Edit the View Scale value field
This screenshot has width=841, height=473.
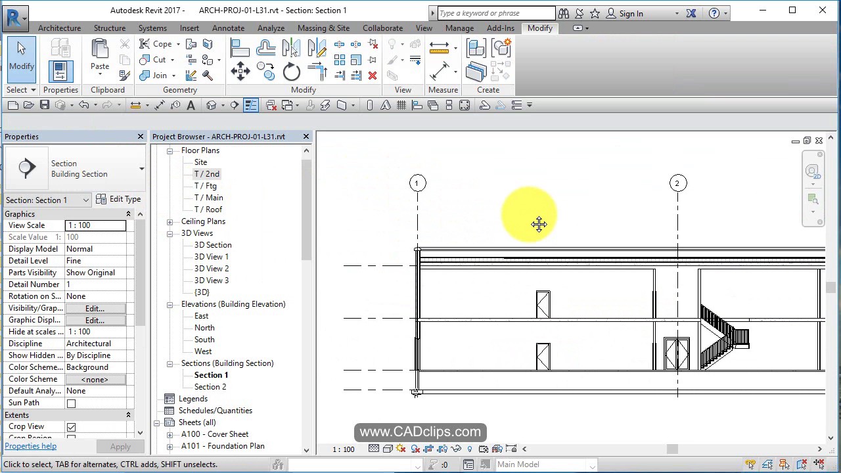[x=95, y=225]
